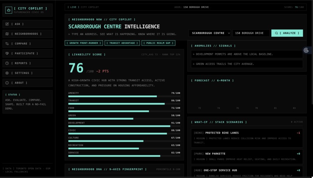313x178 pixels.
Task: Click the arrows icon beside Compare
Action: pos(7,44)
